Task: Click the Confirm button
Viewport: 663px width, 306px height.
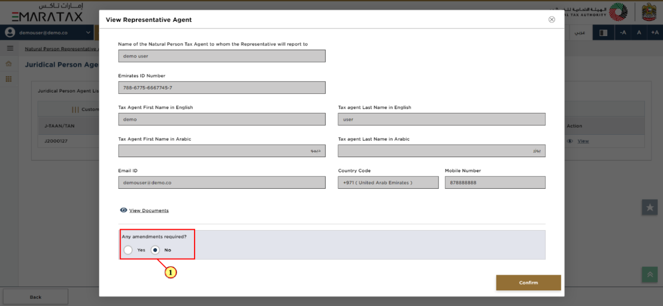Action: tap(528, 283)
